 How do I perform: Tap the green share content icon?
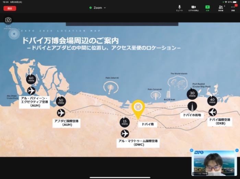click(x=207, y=8)
